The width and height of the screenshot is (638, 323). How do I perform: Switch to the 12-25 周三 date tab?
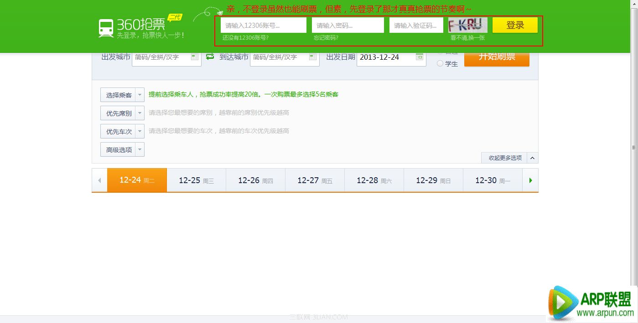pyautogui.click(x=196, y=180)
